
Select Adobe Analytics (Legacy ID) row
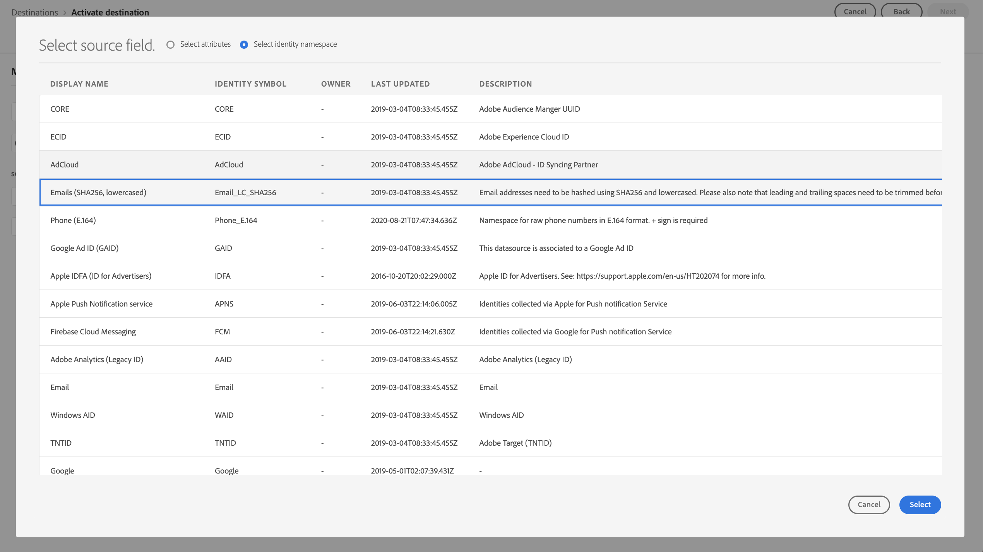point(490,359)
